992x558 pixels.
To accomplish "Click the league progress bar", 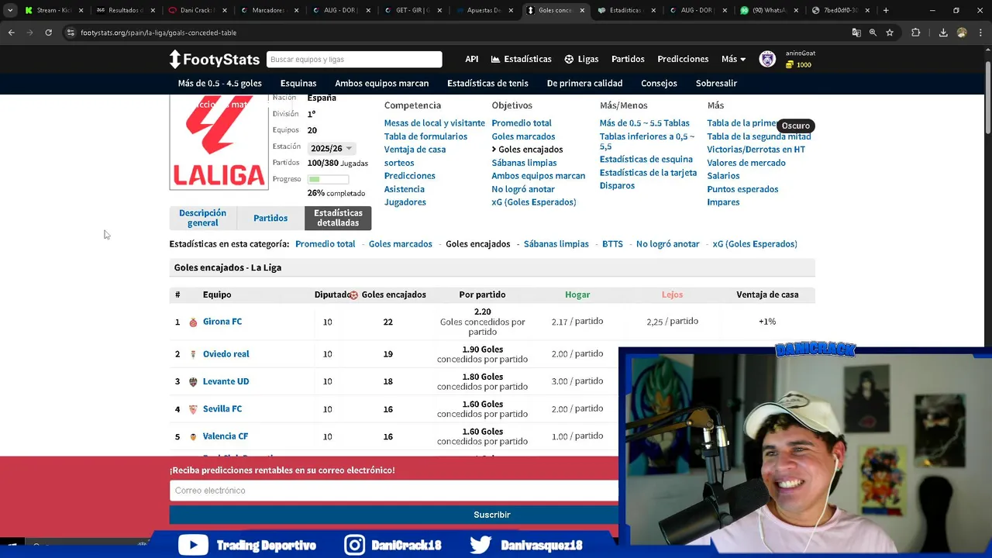I will [x=328, y=179].
